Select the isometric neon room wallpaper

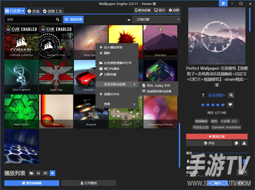pyautogui.click(x=160, y=71)
